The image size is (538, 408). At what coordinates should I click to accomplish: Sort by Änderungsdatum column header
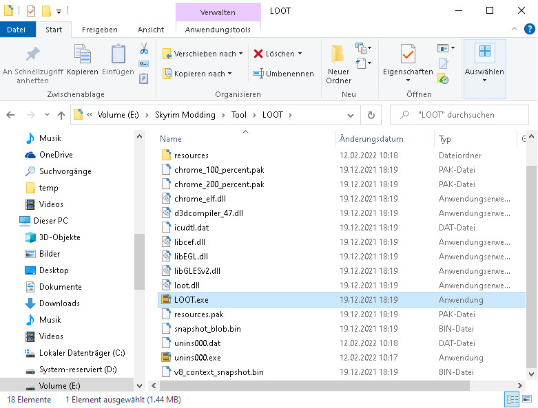[371, 139]
